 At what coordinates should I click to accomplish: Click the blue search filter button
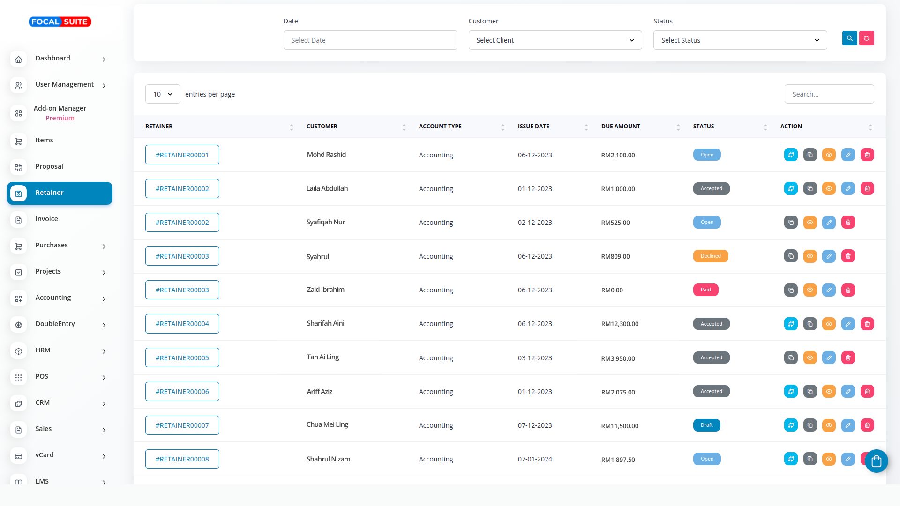click(849, 38)
